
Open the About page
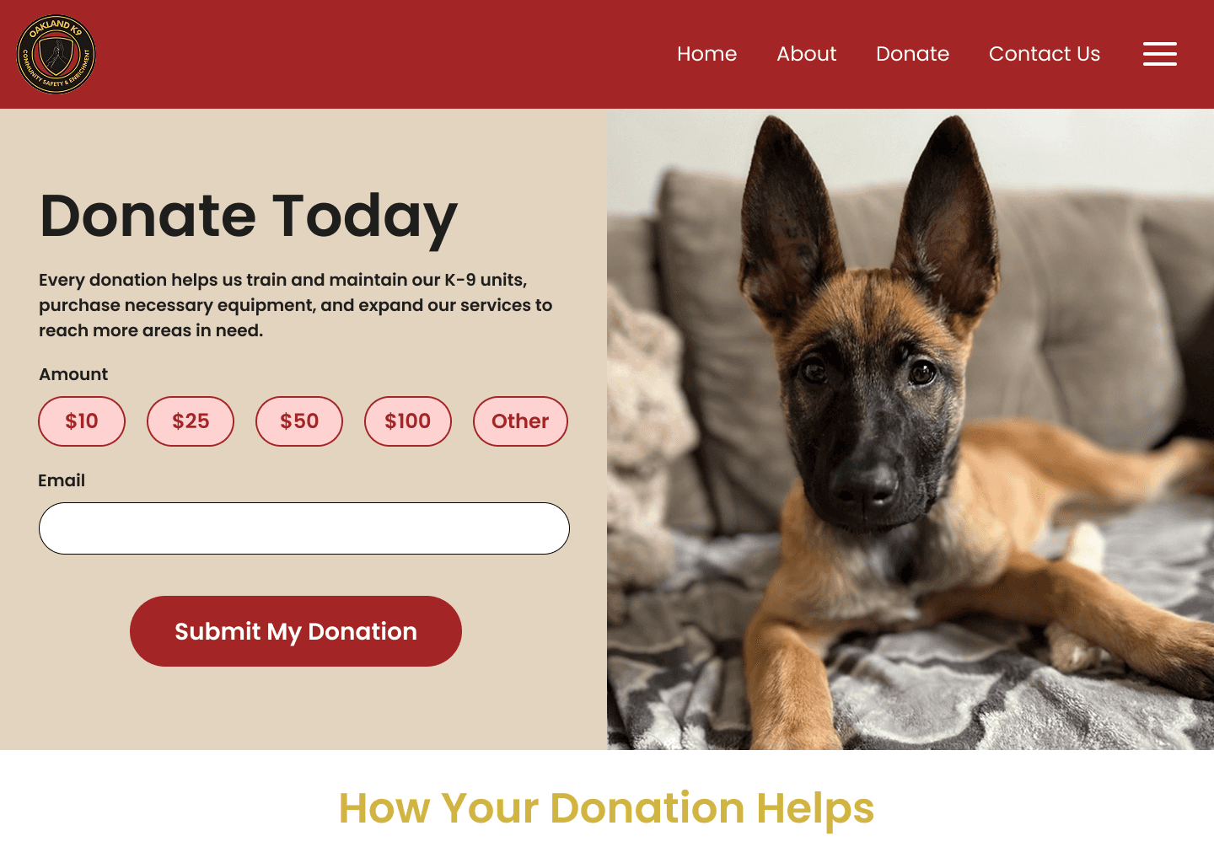806,54
